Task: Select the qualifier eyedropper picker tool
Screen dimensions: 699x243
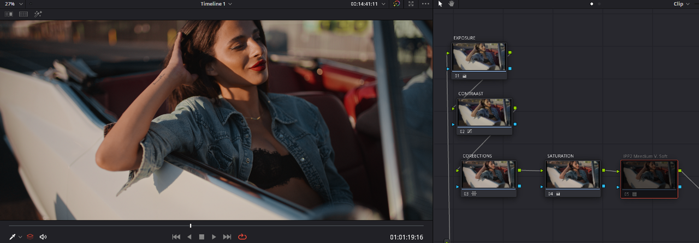Action: (13, 237)
